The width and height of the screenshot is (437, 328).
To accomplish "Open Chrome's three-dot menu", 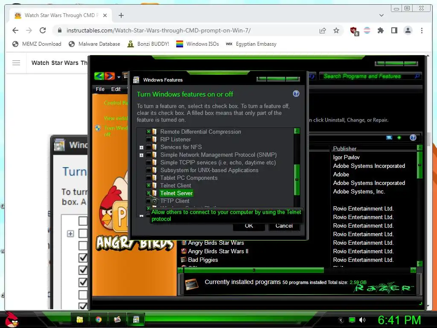I will 422,30.
